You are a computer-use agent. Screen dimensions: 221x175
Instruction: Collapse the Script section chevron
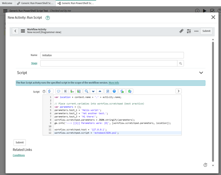click(x=201, y=73)
